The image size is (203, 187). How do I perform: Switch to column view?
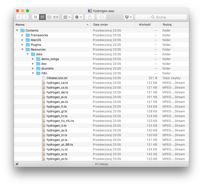pyautogui.click(x=49, y=17)
